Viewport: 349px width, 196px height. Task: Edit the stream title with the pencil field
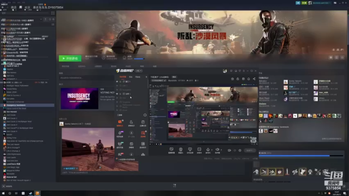(x=159, y=81)
